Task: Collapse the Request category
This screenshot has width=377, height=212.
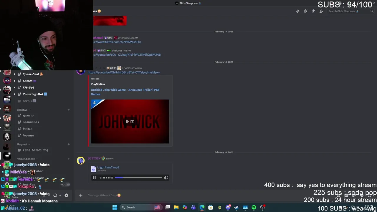Action: pos(23,144)
